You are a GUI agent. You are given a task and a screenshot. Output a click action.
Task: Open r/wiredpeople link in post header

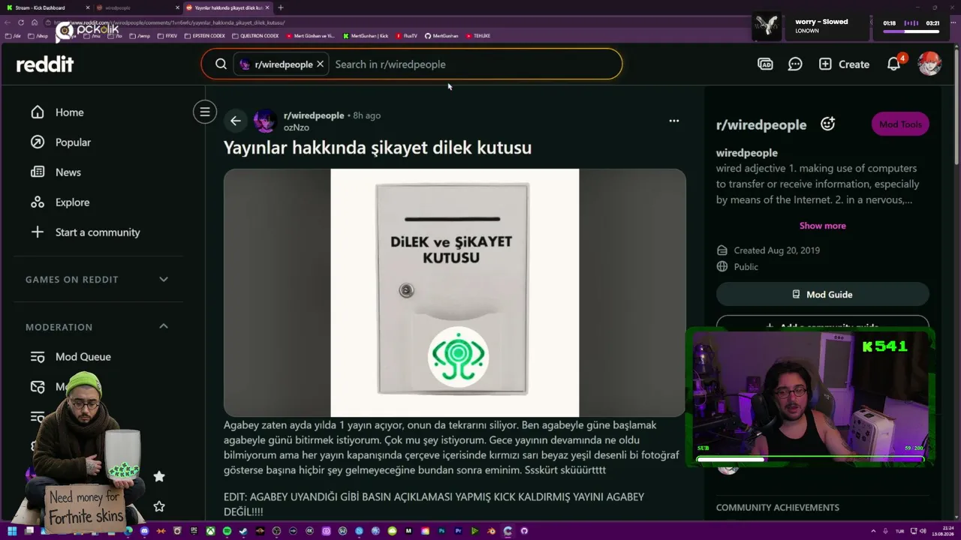(314, 115)
